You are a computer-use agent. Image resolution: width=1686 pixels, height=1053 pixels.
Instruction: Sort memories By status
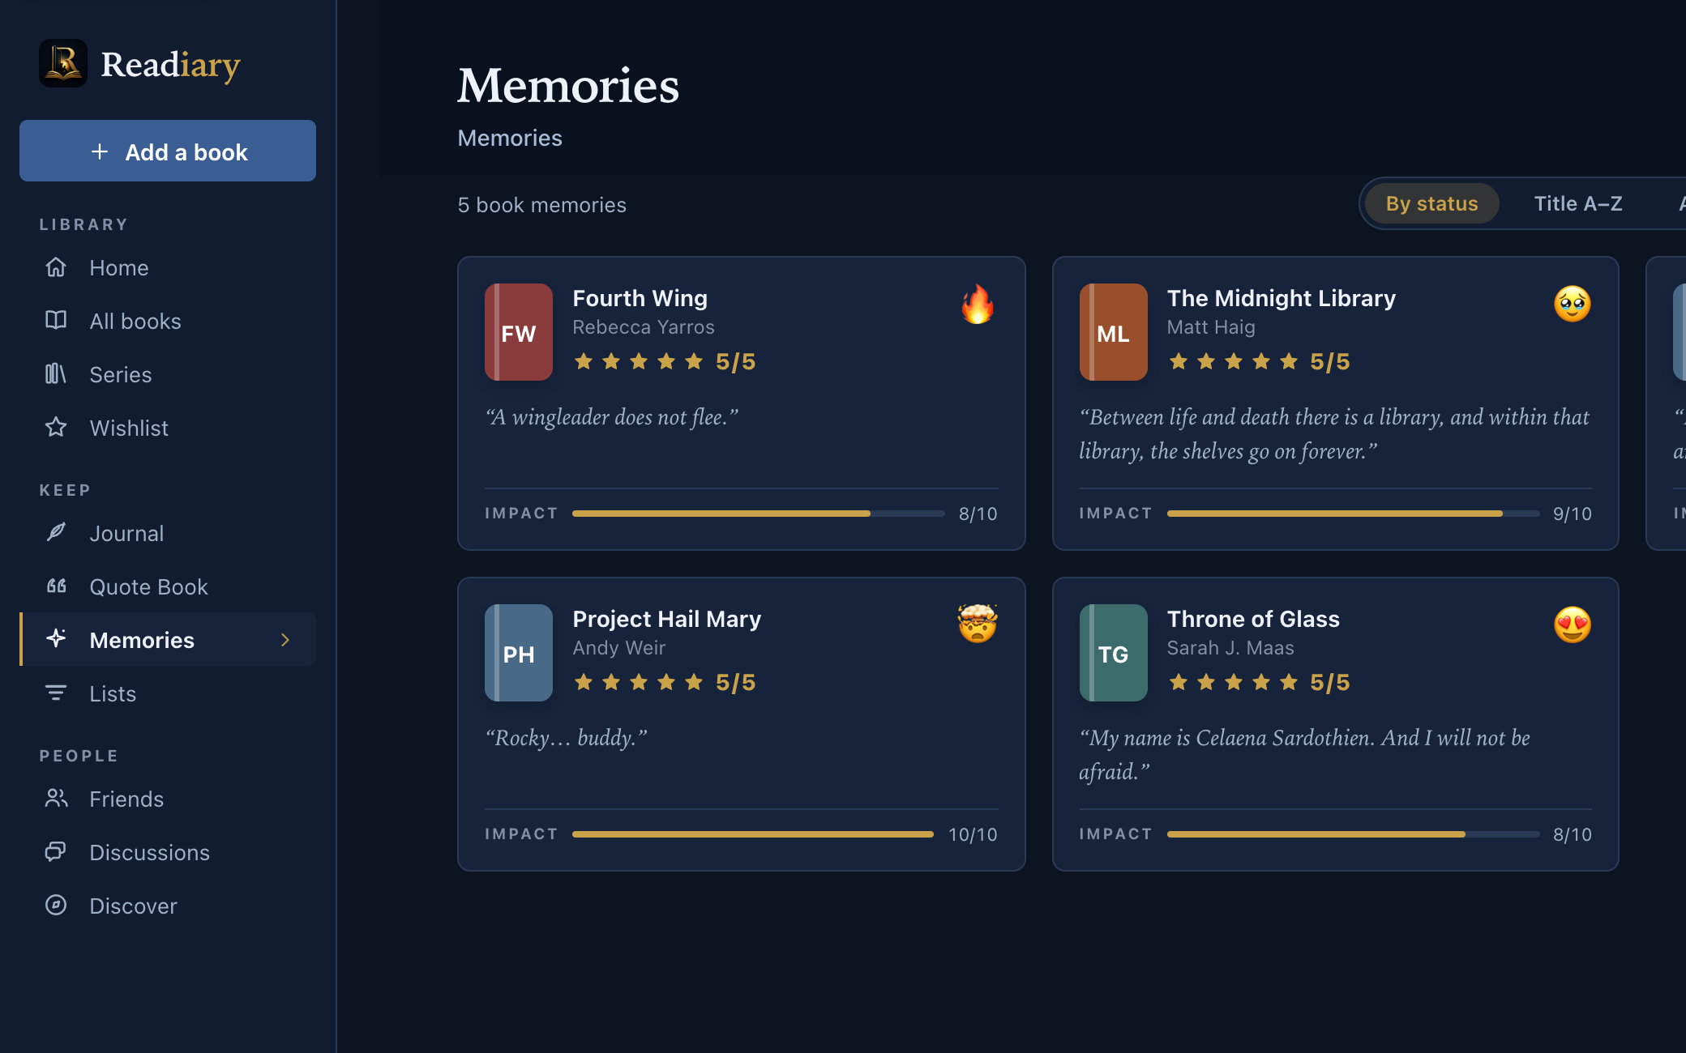point(1431,203)
